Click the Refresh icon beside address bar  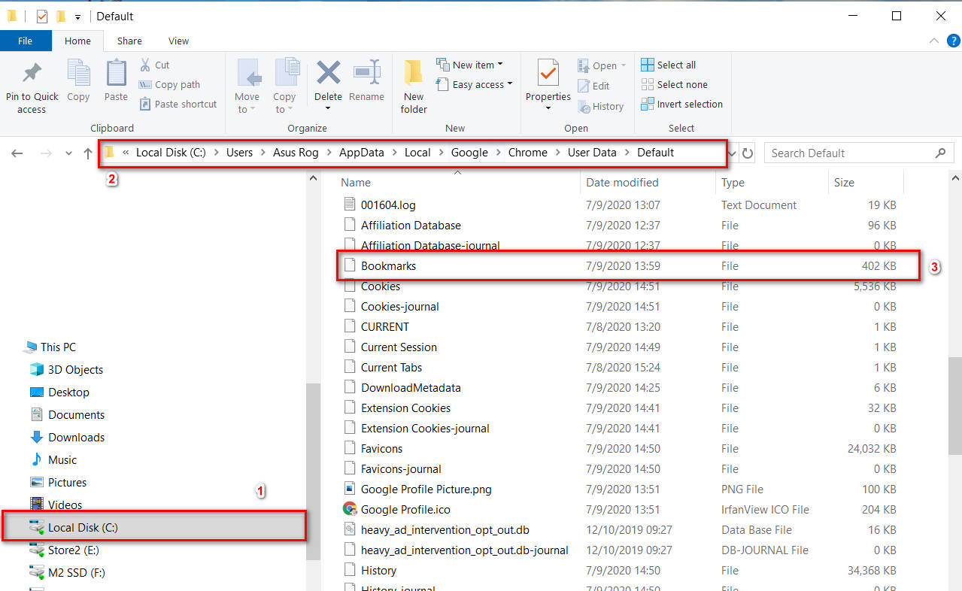point(747,153)
